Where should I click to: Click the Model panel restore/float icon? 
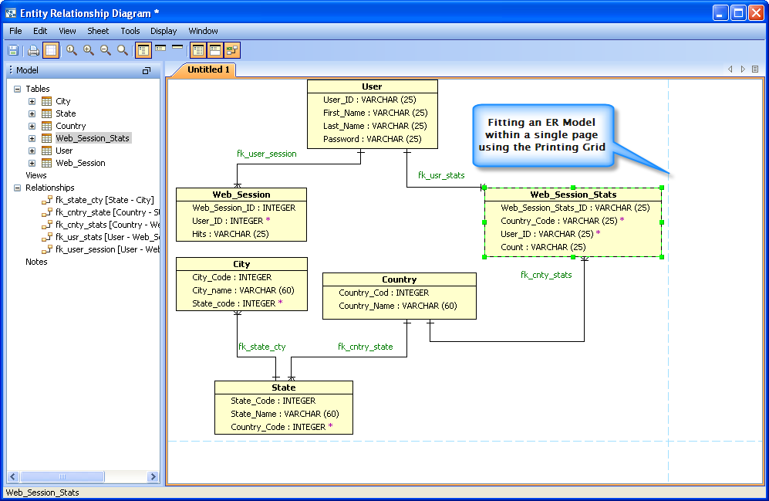(146, 71)
